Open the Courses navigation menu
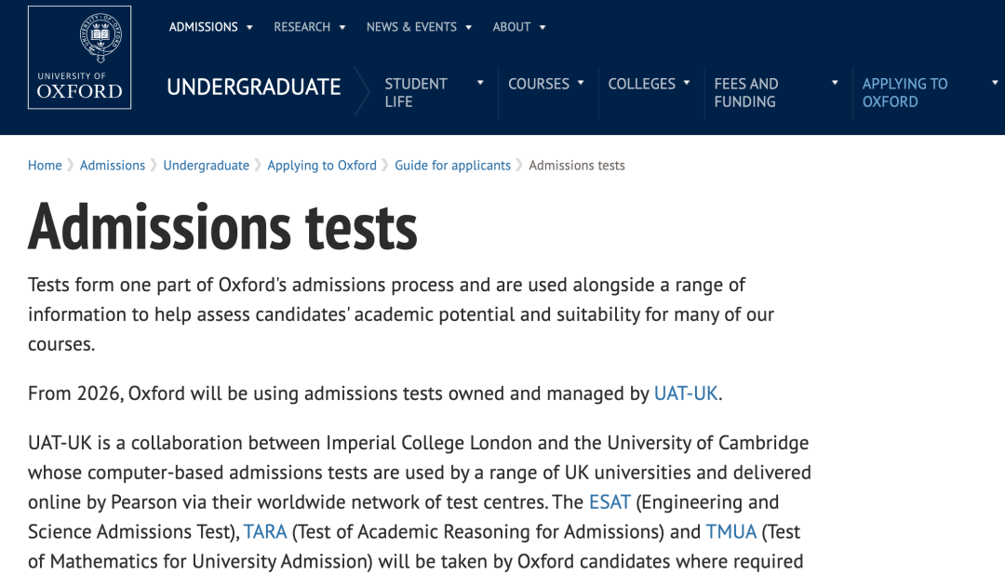1005x575 pixels. tap(539, 84)
